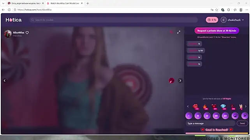Tip 50 tokens with purple button
This screenshot has width=250, height=140.
[x=207, y=116]
